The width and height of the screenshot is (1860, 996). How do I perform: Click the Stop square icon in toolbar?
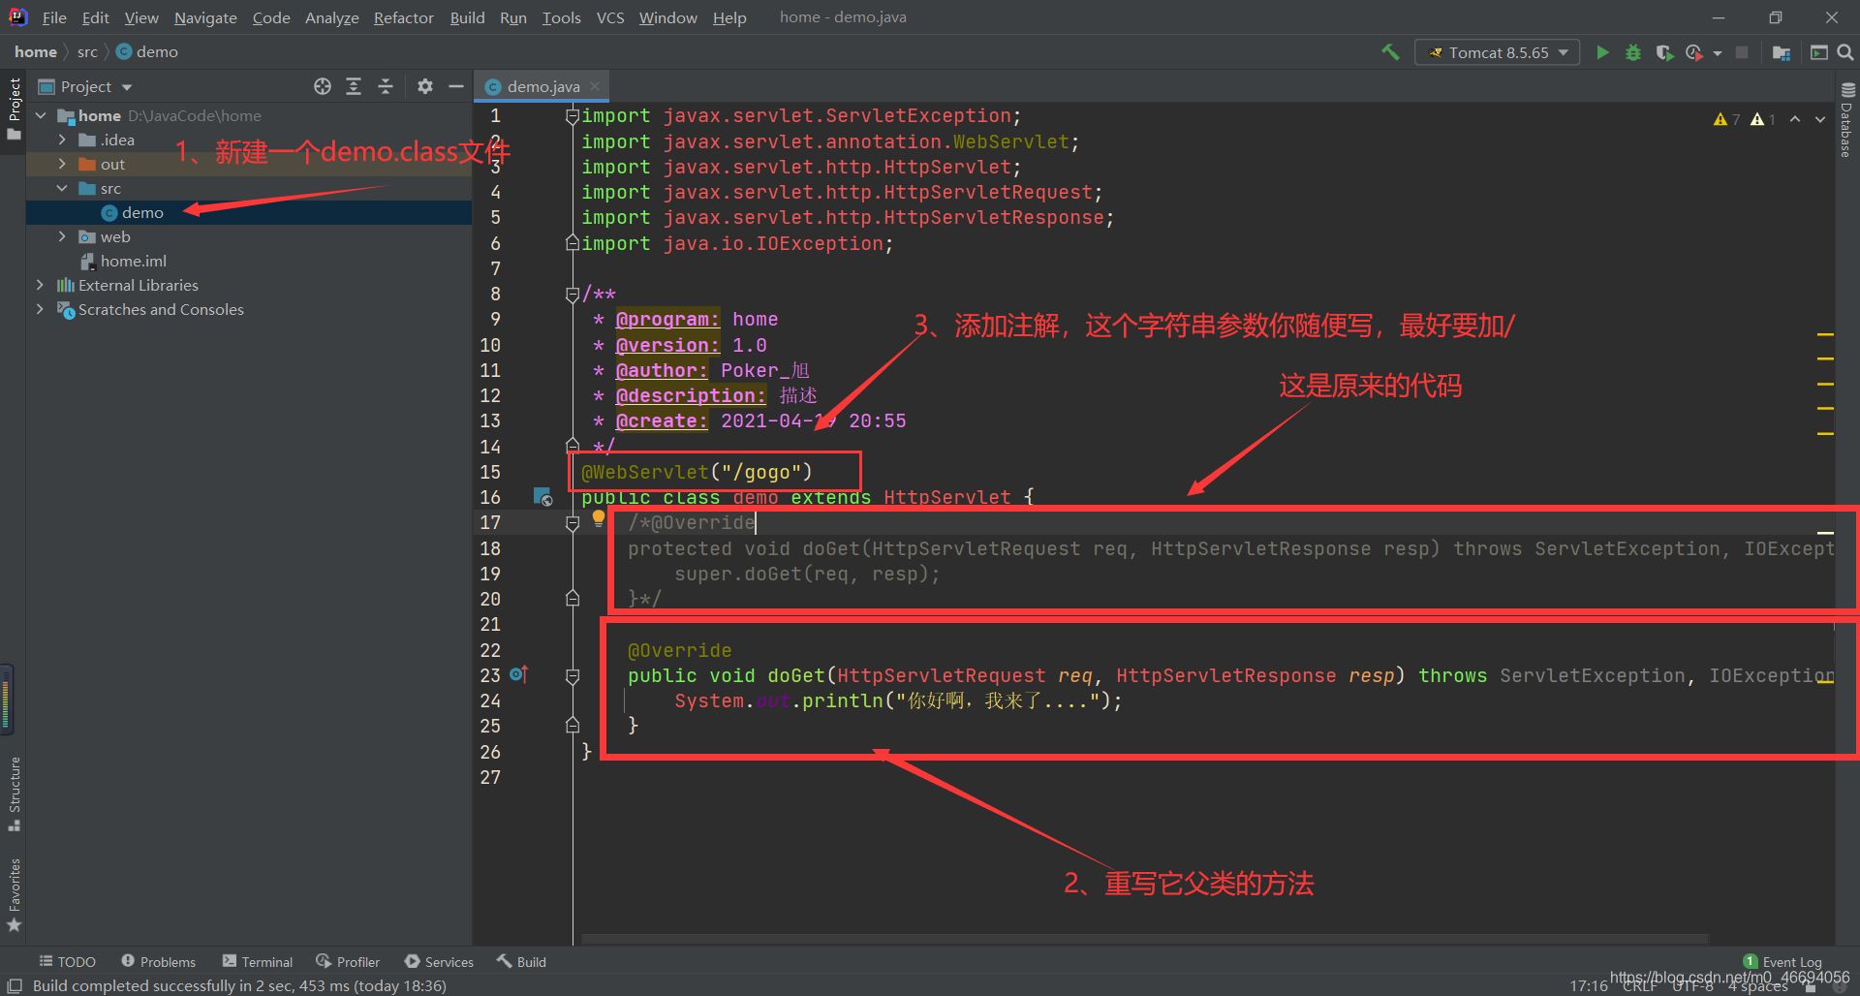point(1742,52)
